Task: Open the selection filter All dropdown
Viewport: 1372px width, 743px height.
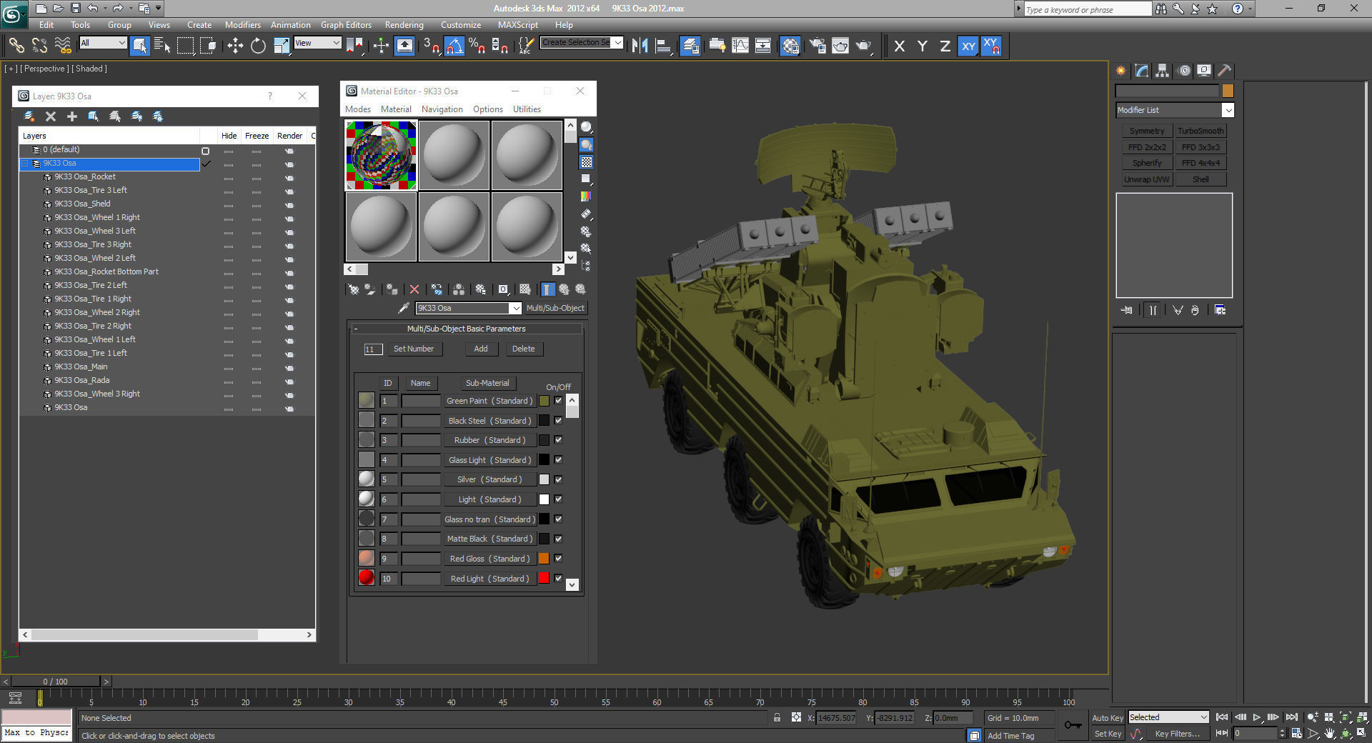Action: coord(103,43)
